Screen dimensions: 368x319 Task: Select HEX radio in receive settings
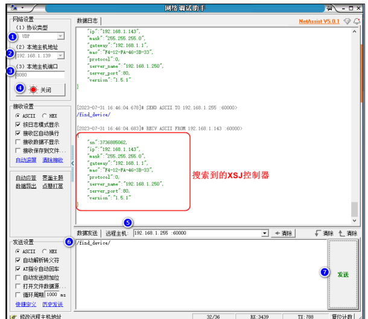(x=45, y=115)
